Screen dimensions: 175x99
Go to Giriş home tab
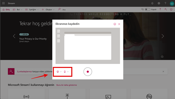click(x=6, y=10)
